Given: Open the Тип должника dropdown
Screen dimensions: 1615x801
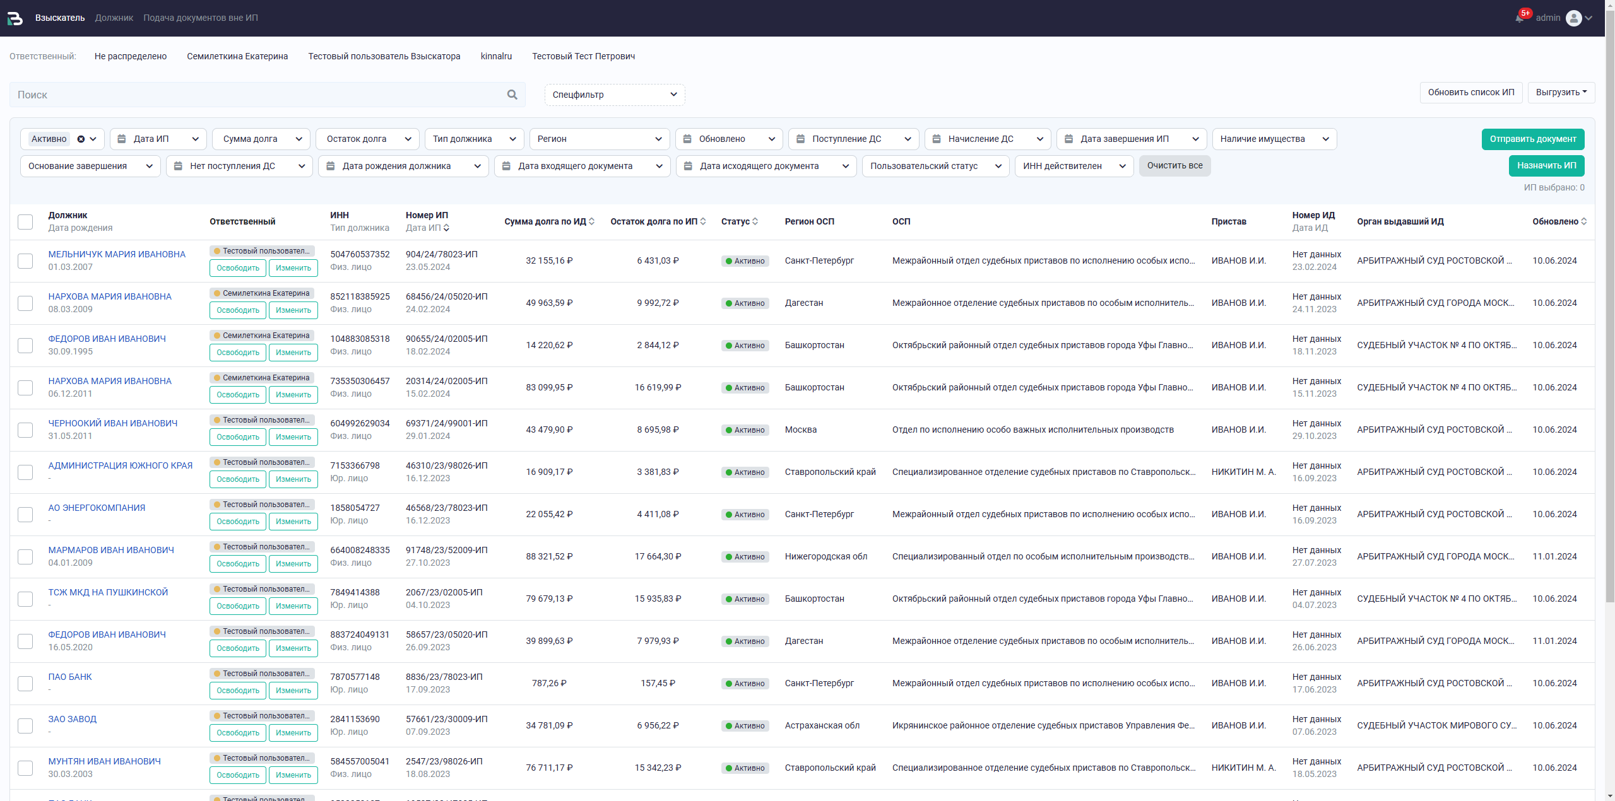Looking at the screenshot, I should click(x=474, y=139).
